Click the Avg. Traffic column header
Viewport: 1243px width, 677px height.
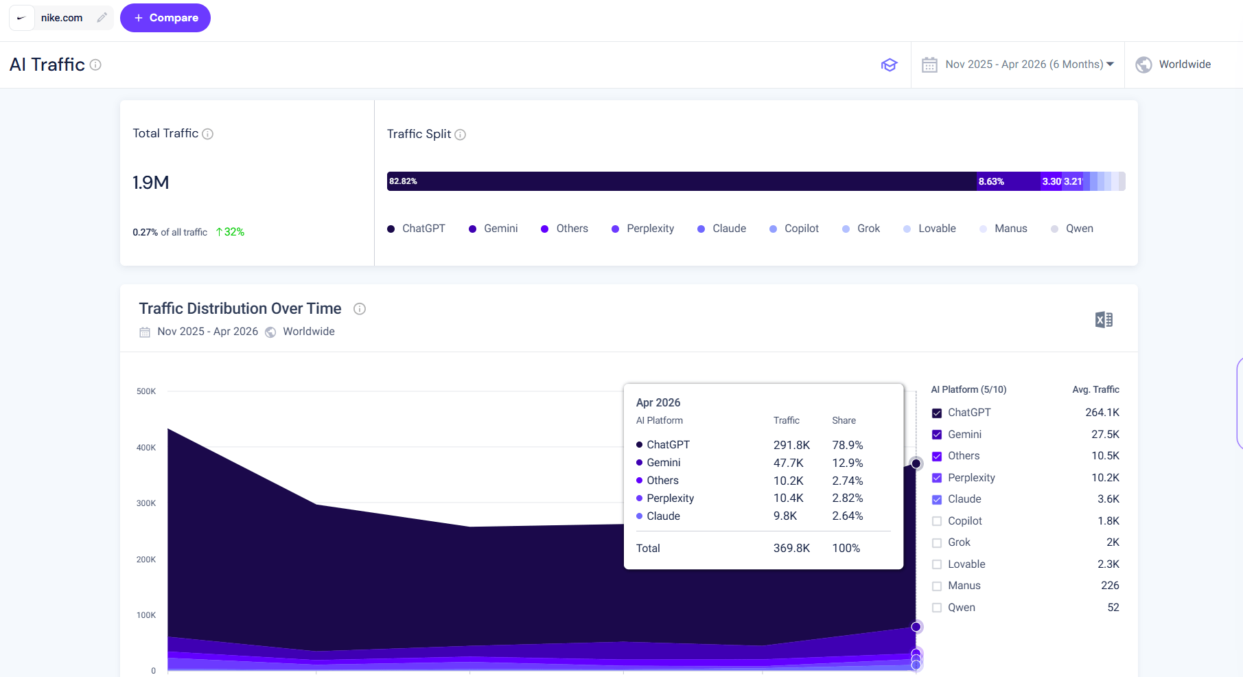1095,389
